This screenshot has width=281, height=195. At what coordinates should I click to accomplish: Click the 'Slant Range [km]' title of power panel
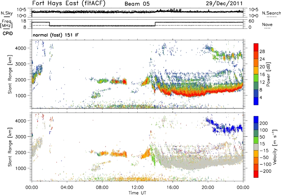tap(10, 74)
